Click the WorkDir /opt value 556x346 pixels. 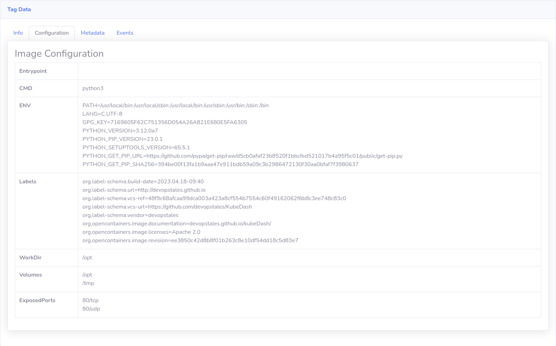click(x=87, y=258)
